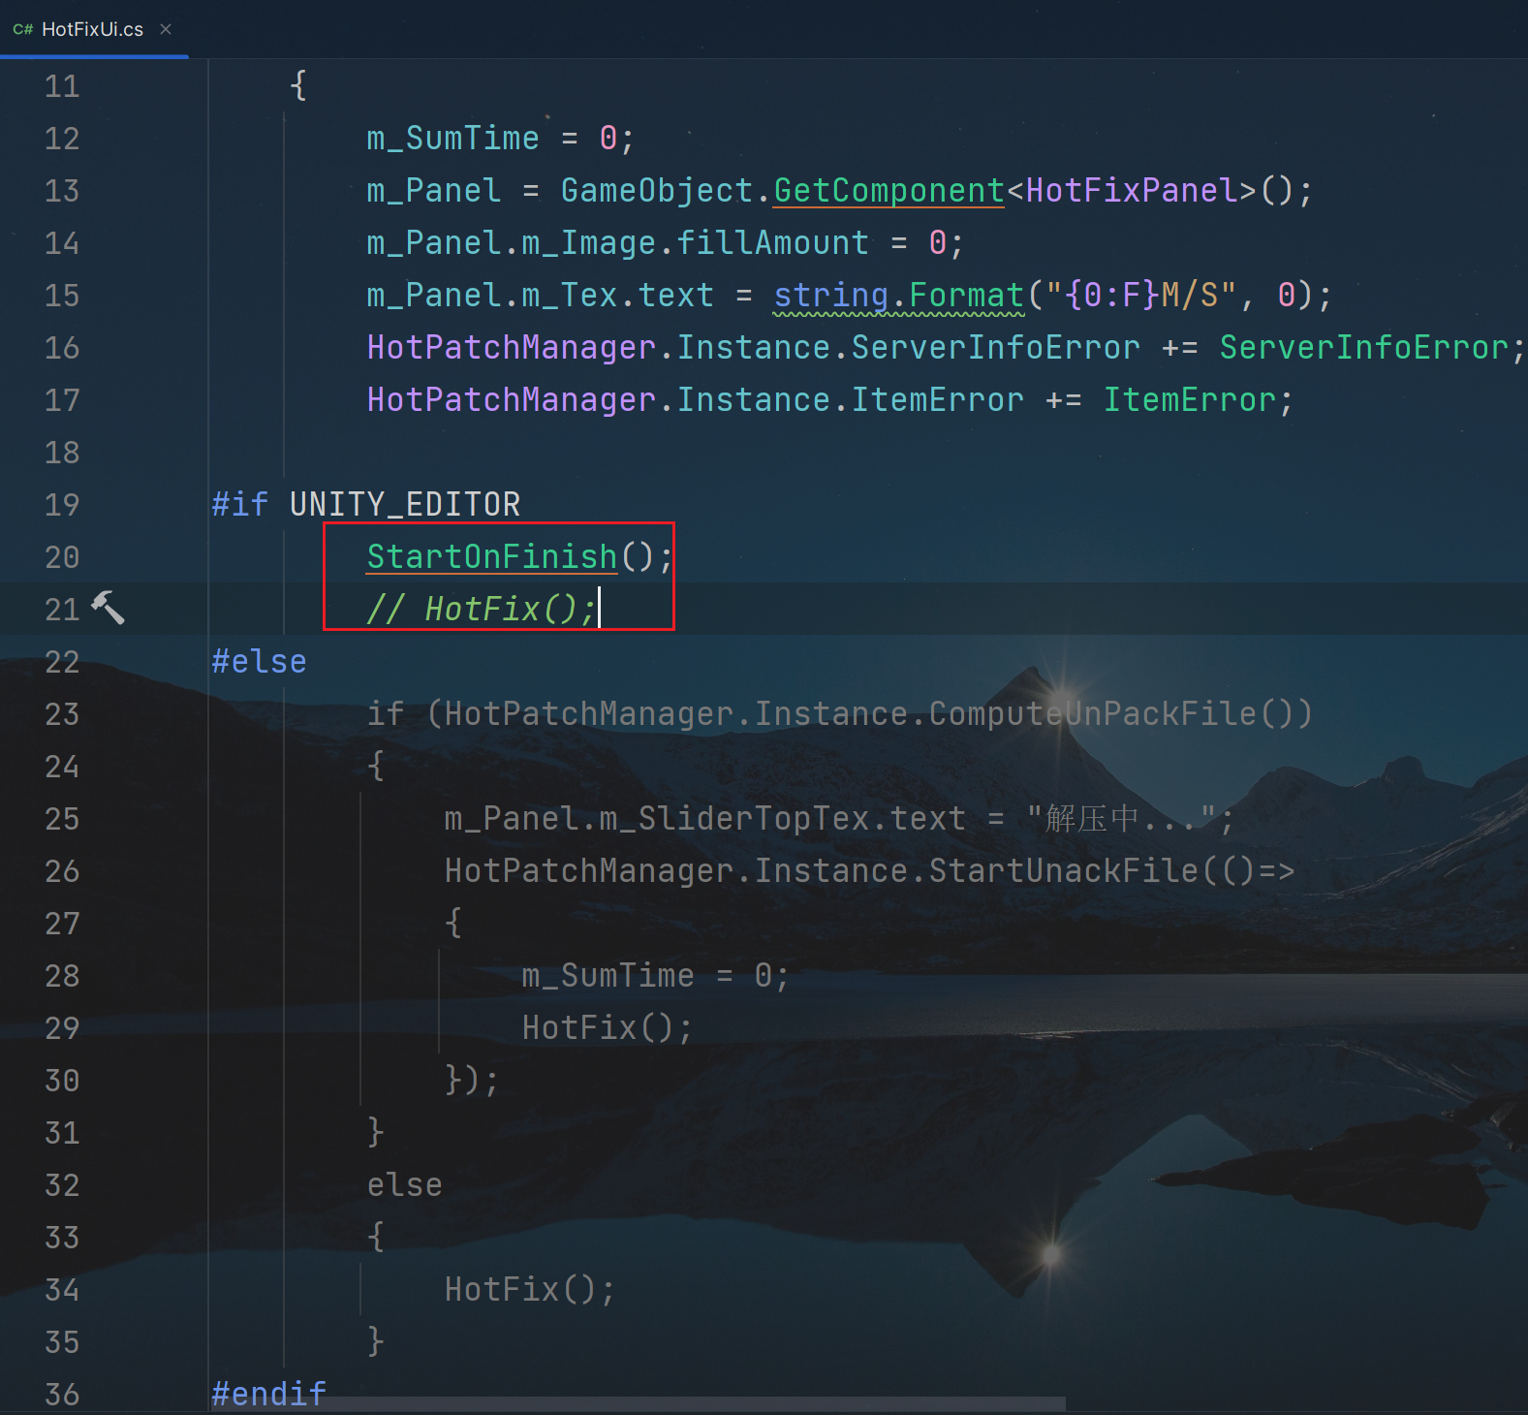
Task: Click the StartOnFinish call on line 20
Action: tap(491, 557)
